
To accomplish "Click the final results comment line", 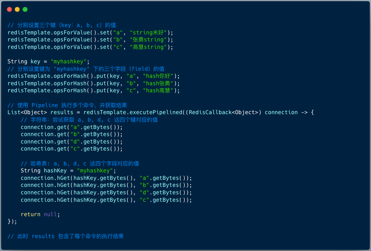I will tap(65, 237).
